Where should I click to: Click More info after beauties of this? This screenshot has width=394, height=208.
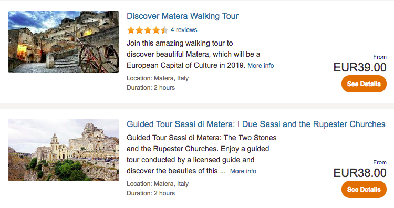pyautogui.click(x=243, y=171)
